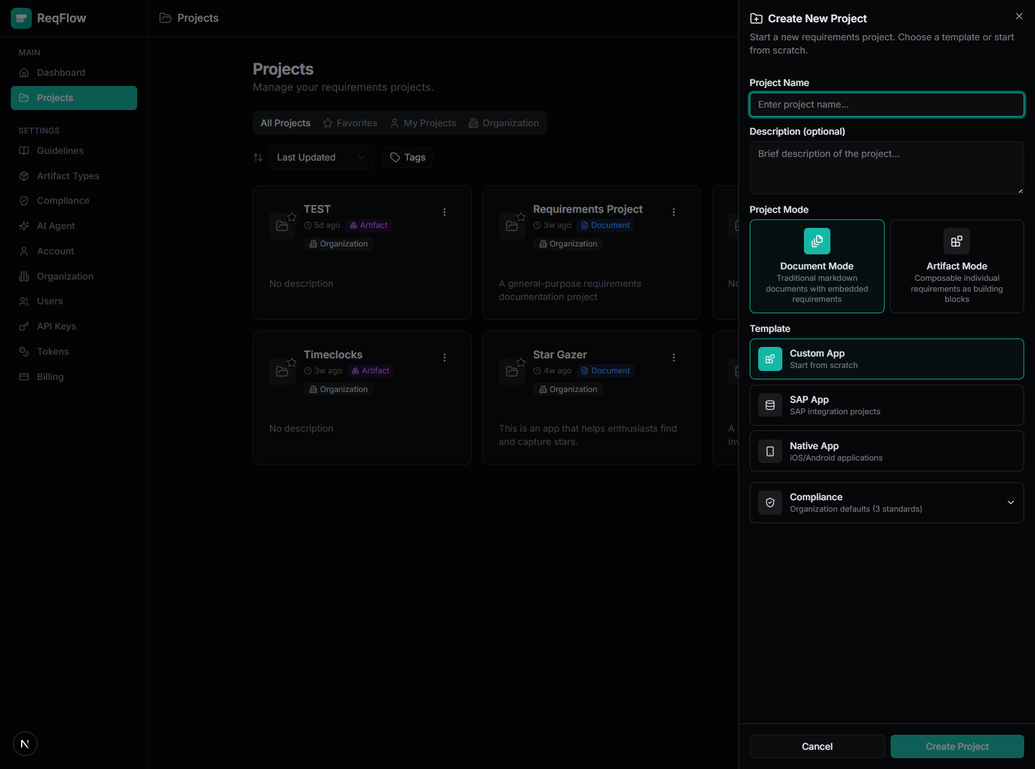The image size is (1035, 769).
Task: Click the Compliance icon in the sidebar
Action: 23,200
